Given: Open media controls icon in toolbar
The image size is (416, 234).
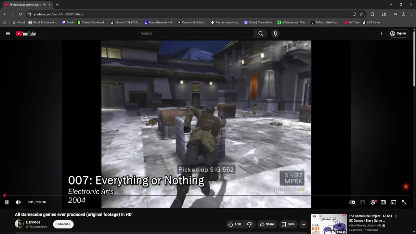Looking at the screenshot, I should click(396, 14).
